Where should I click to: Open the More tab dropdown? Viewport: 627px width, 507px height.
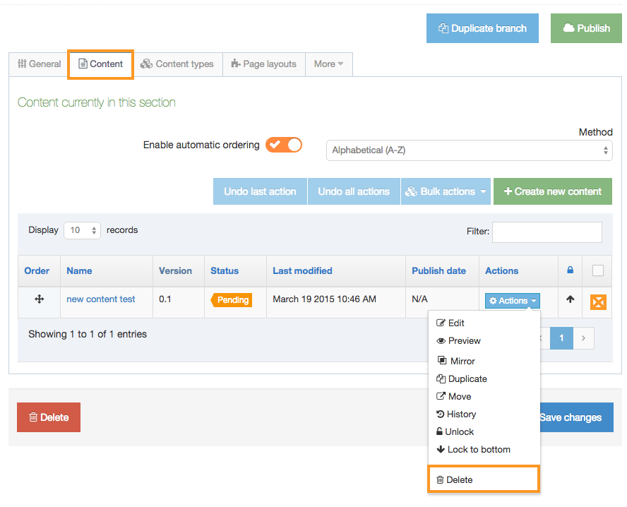(328, 64)
